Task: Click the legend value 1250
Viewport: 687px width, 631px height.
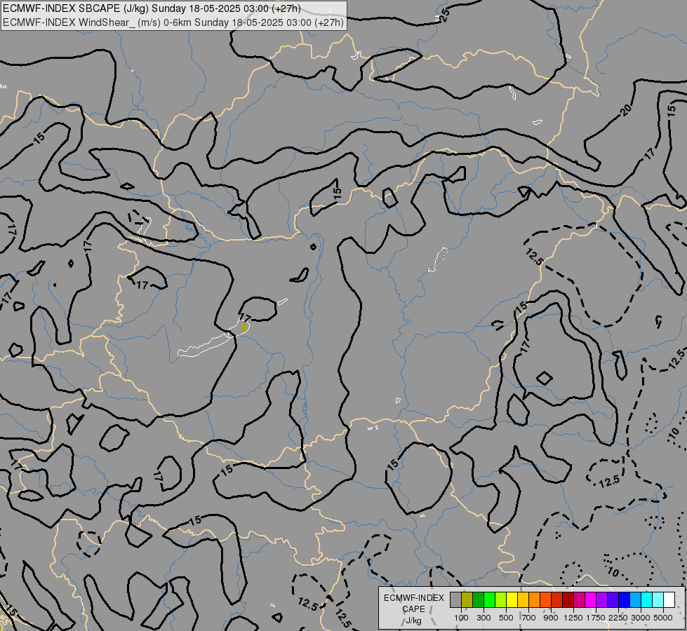Action: pyautogui.click(x=573, y=618)
